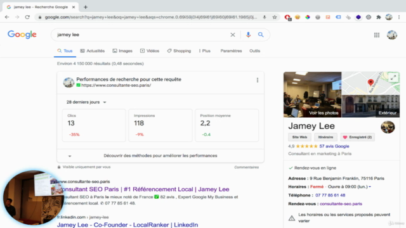Switch to the Shopping tab
The height and width of the screenshot is (228, 406).
pos(179,51)
